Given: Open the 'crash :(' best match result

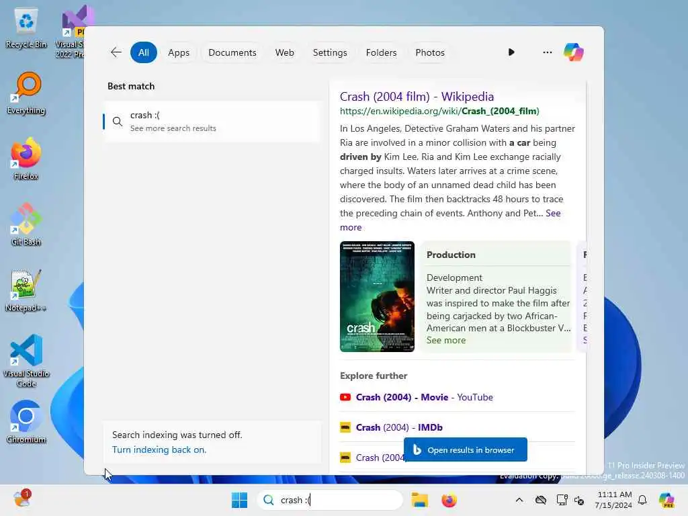Looking at the screenshot, I should pos(212,122).
